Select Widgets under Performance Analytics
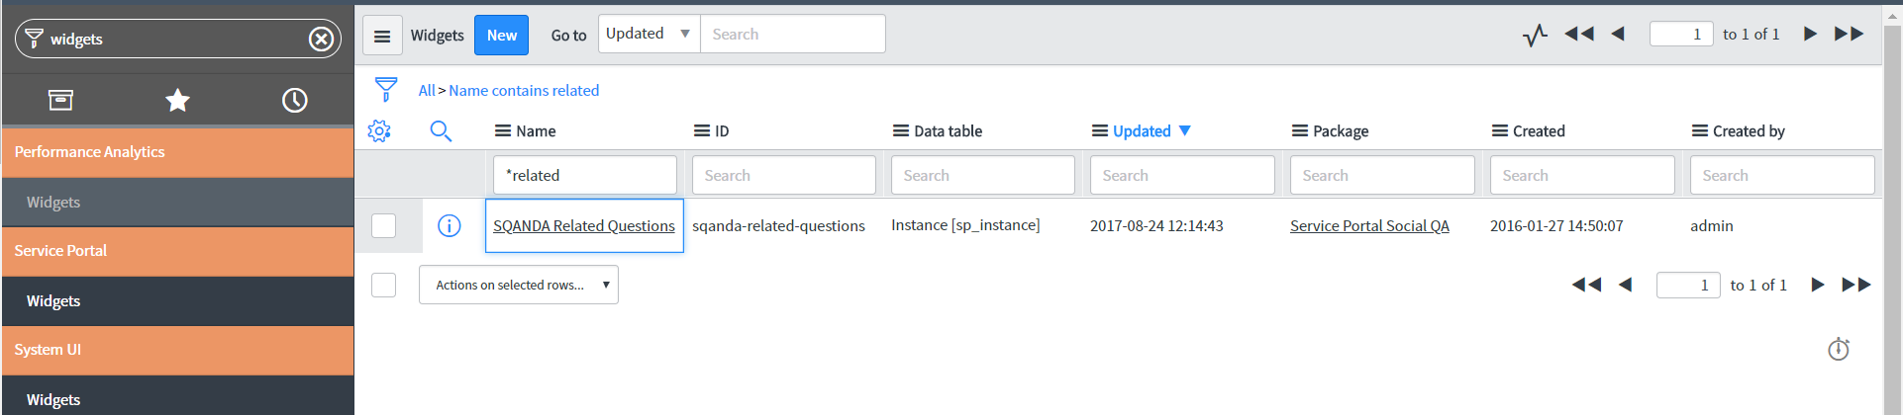1903x415 pixels. [x=53, y=203]
